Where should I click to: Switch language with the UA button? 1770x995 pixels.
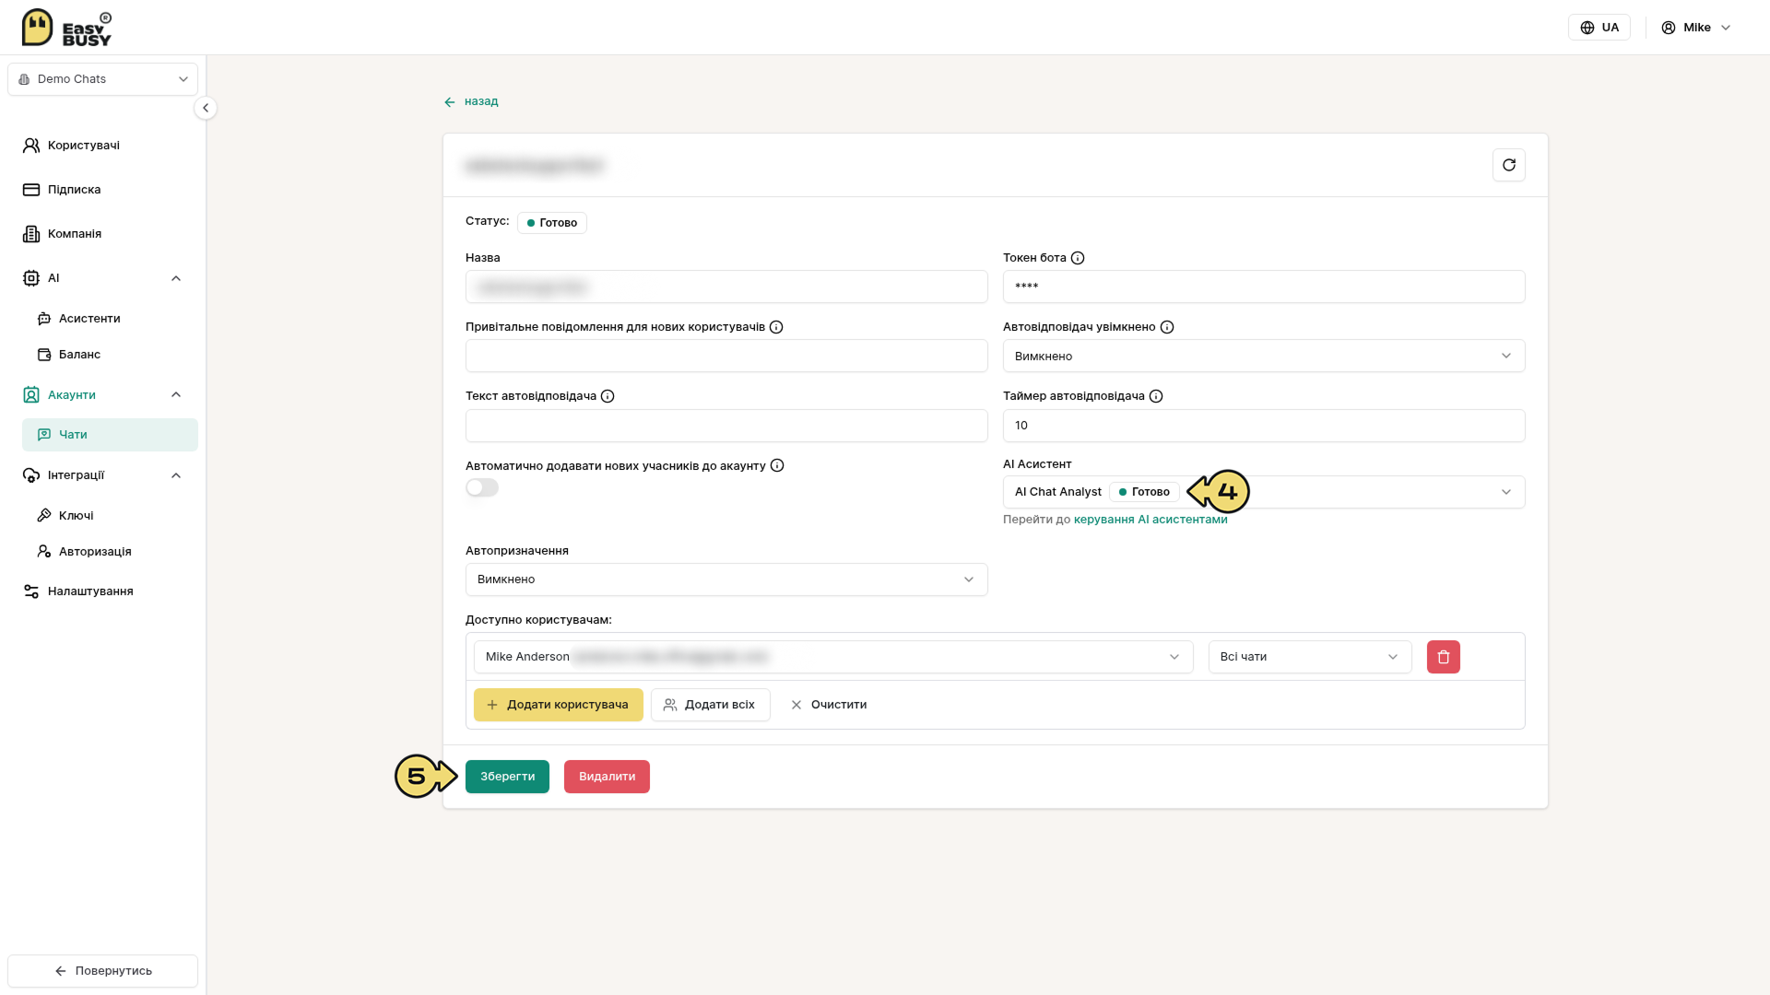1599,28
